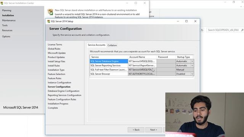Screen dimensions: 244x137
Task: Select the SQL Server Database Engine service row
Action: pos(109,61)
